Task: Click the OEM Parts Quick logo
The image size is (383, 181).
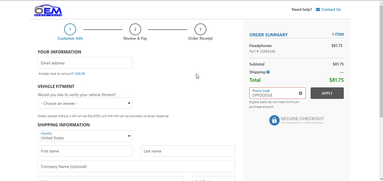Action: (48, 11)
